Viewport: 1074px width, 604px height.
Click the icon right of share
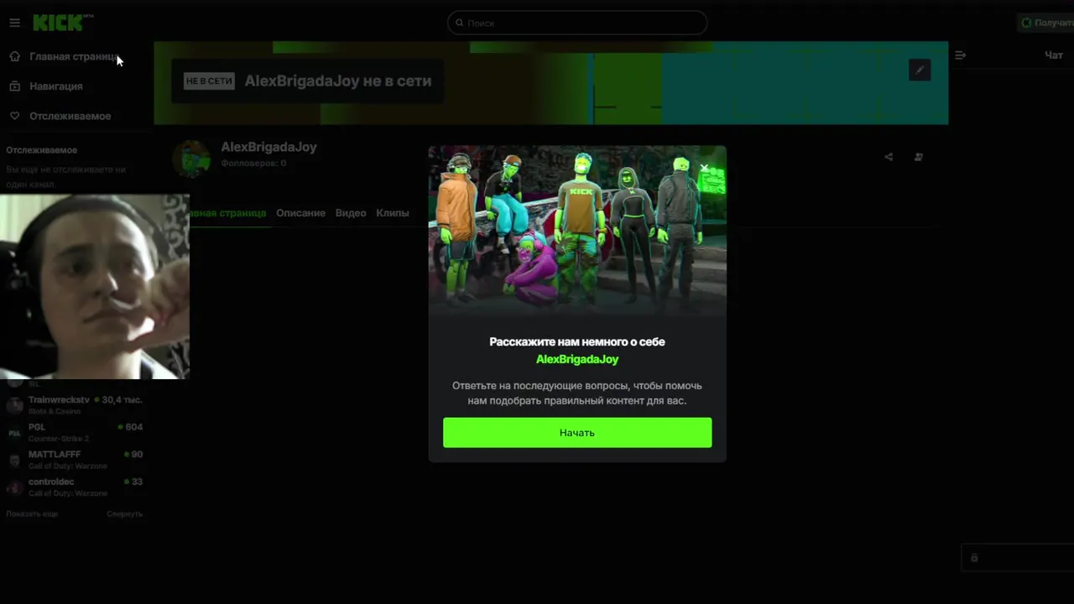point(918,157)
